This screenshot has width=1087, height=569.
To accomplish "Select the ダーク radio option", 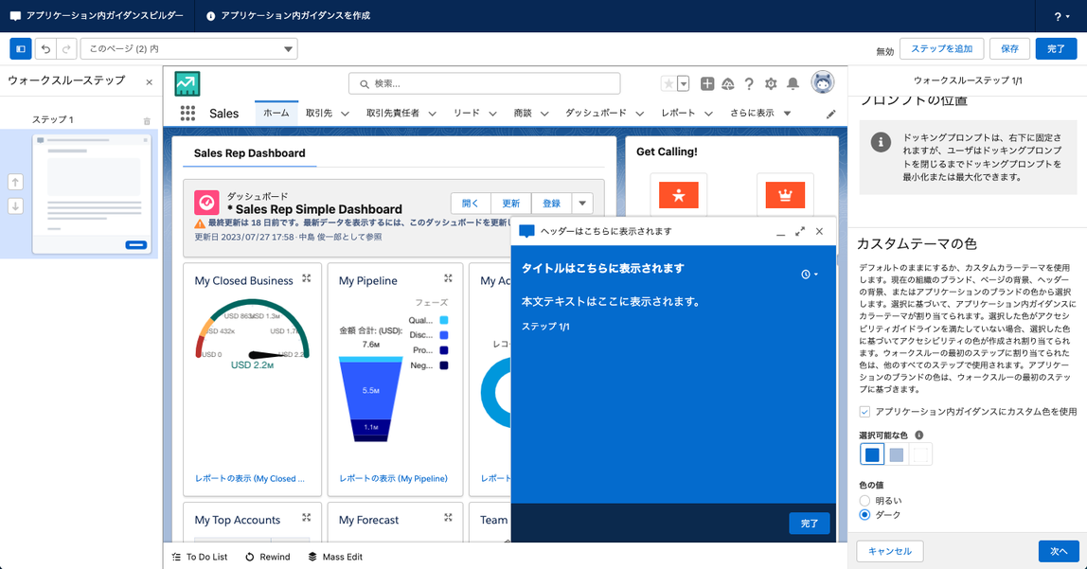I will point(864,515).
